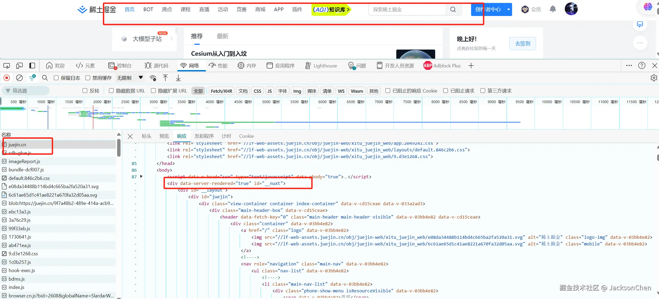Filter requests by Fetch/XHR
The height and width of the screenshot is (299, 659).
click(221, 91)
